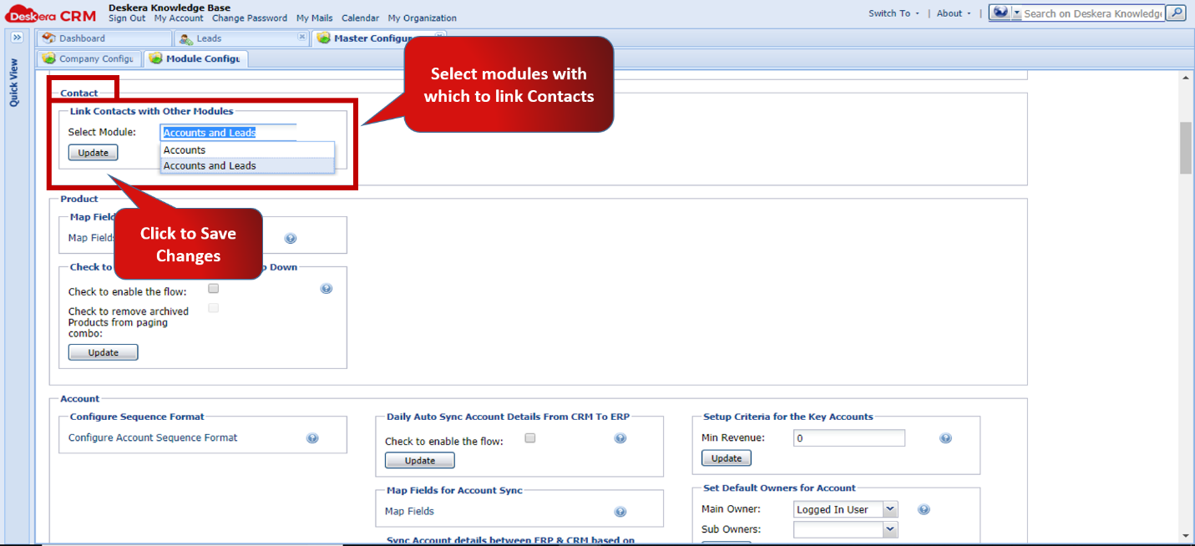
Task: Open the Main Owner dropdown
Action: pyautogui.click(x=891, y=508)
